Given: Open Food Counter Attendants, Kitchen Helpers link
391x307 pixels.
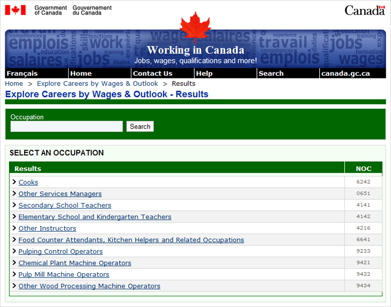Looking at the screenshot, I should [x=131, y=240].
